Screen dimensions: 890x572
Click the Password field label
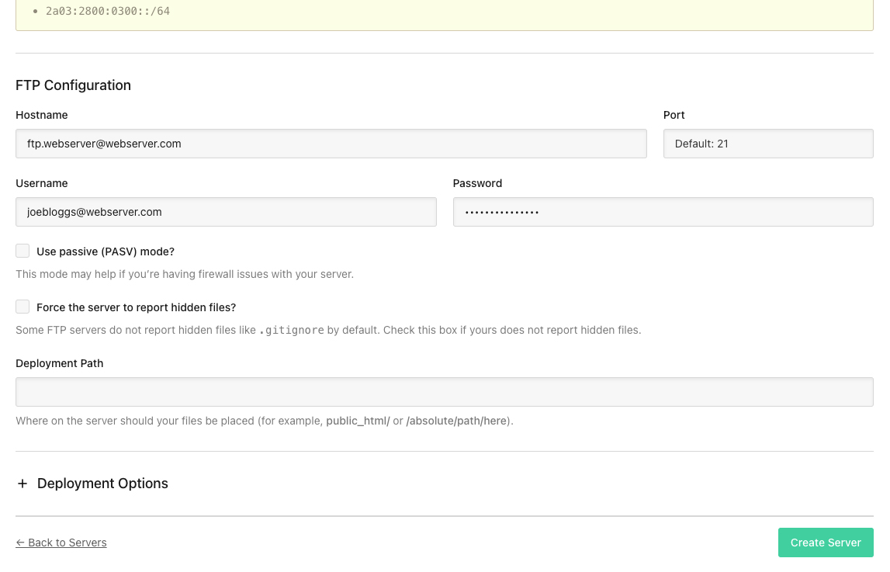[x=477, y=183]
